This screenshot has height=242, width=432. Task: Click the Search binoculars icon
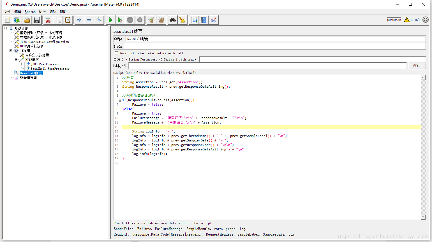tap(173, 20)
